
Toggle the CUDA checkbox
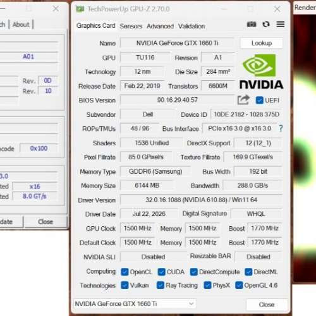(x=162, y=272)
